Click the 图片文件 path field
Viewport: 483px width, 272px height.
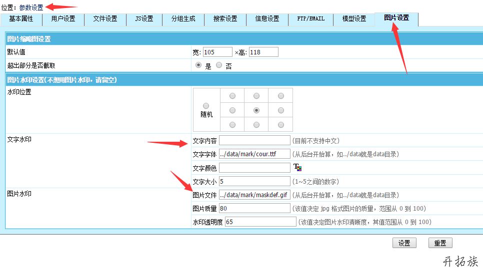click(254, 195)
